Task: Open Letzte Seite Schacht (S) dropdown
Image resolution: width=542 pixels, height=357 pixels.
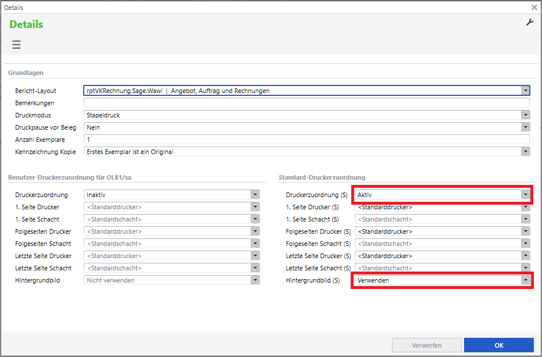Action: [x=525, y=268]
